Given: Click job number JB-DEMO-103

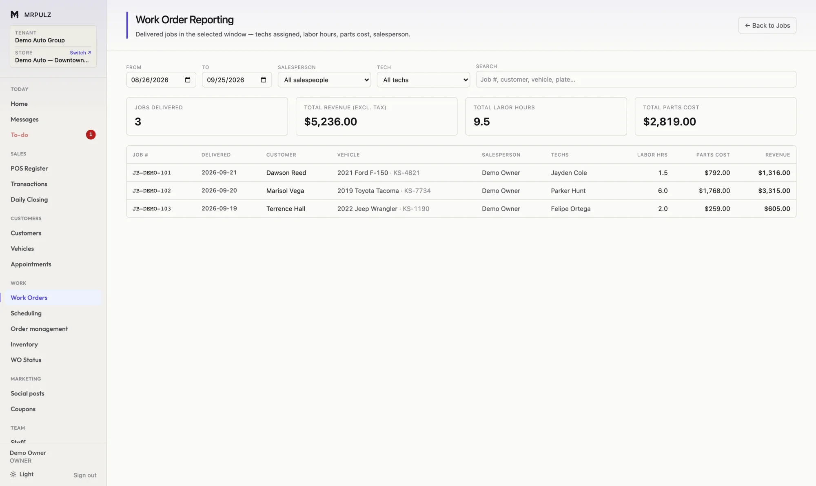Looking at the screenshot, I should point(152,209).
